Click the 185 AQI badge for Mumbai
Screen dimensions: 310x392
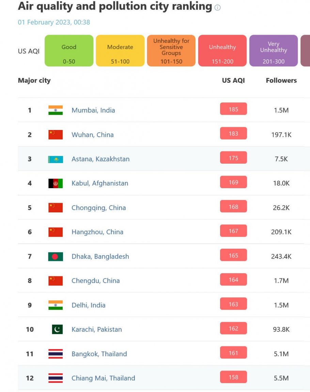point(233,109)
